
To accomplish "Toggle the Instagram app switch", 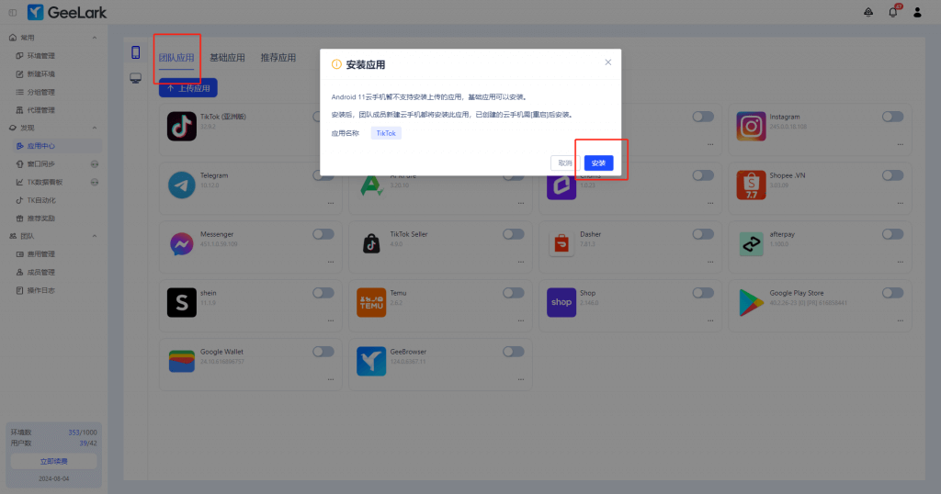I will [x=892, y=117].
